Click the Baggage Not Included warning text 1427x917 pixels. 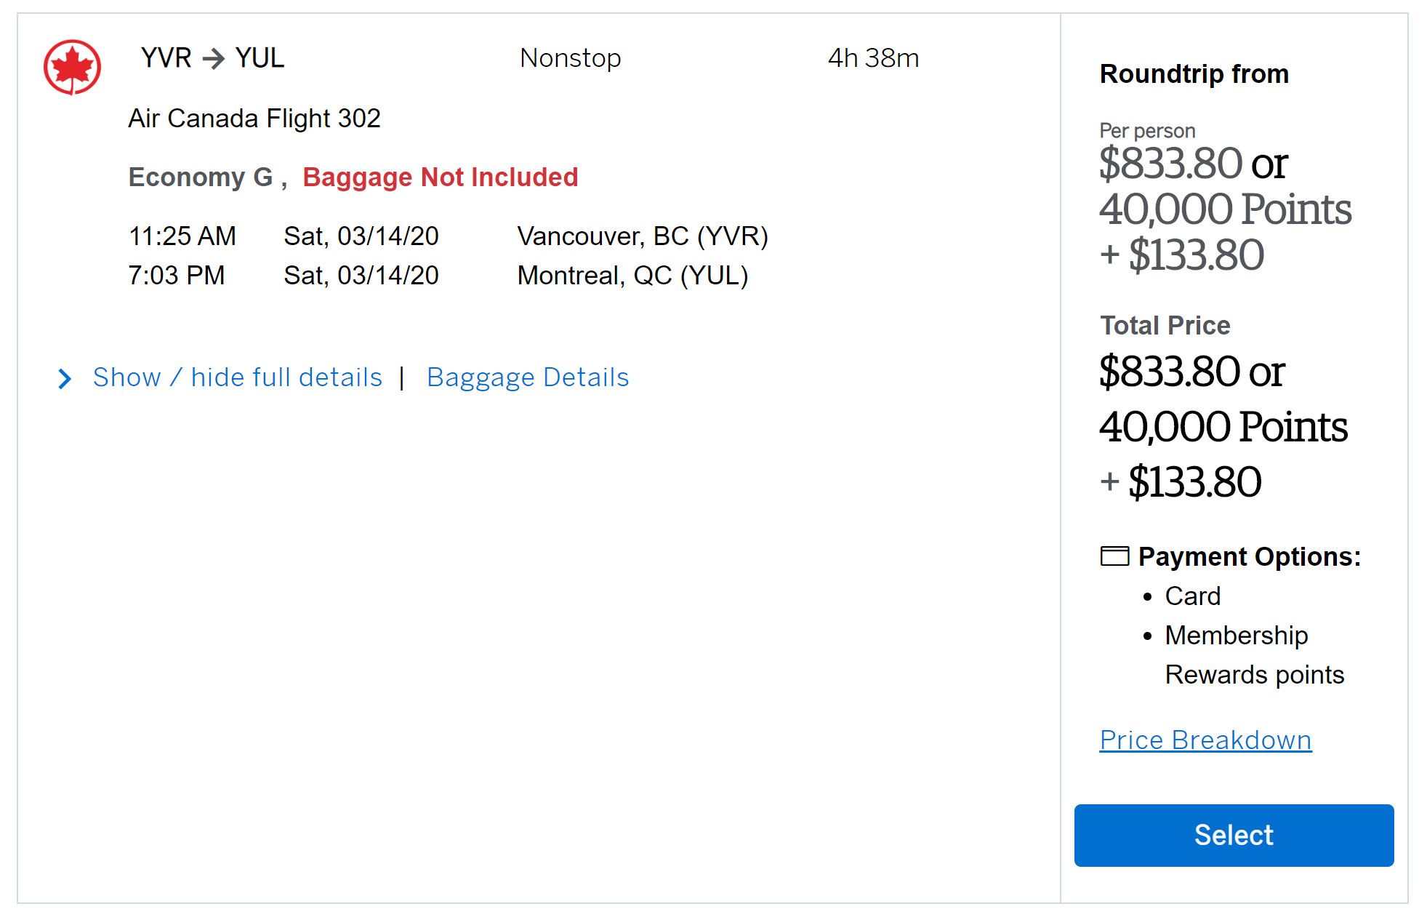click(x=440, y=177)
